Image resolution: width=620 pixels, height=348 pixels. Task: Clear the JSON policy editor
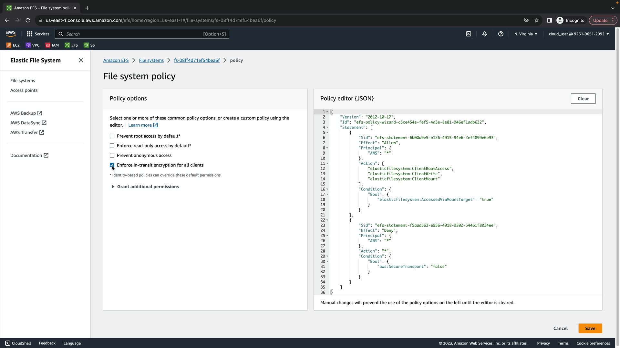tap(583, 99)
